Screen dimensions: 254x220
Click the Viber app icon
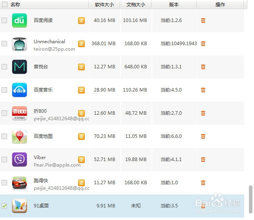[x=20, y=159]
